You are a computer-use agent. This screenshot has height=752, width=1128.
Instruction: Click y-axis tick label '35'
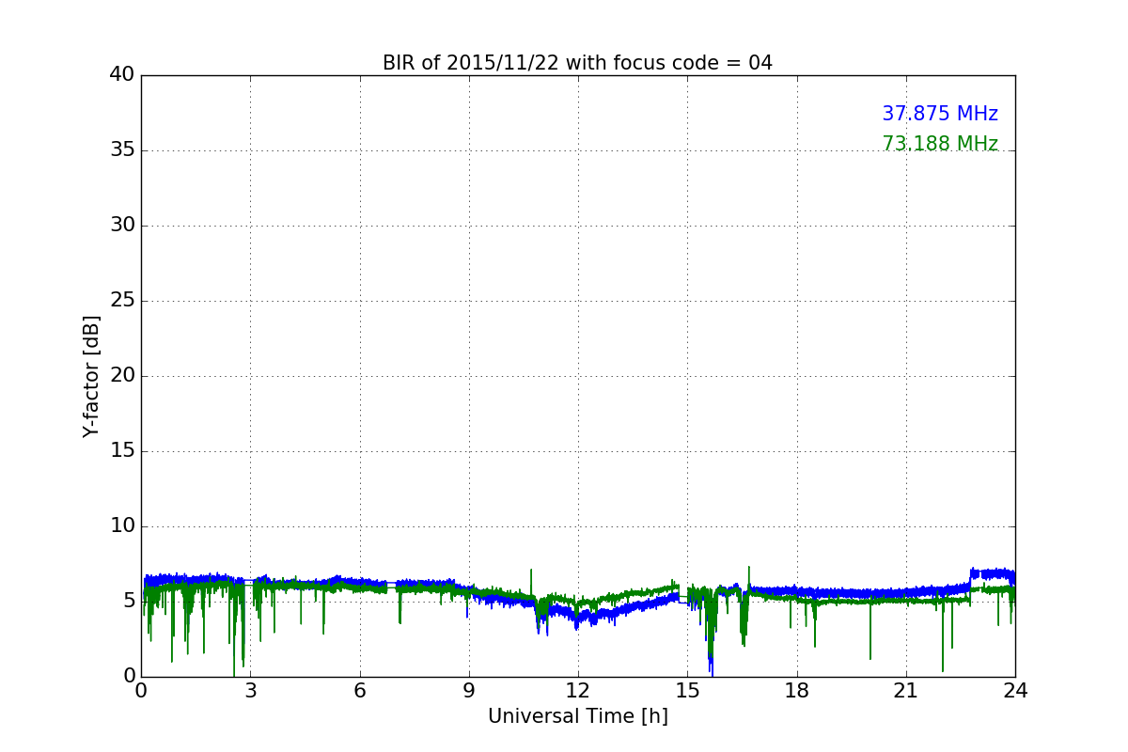122,150
